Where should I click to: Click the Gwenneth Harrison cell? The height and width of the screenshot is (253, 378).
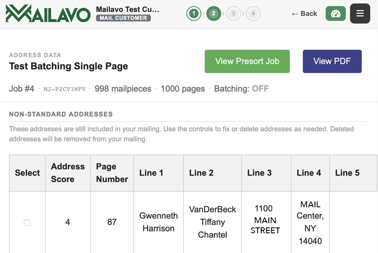point(158,222)
